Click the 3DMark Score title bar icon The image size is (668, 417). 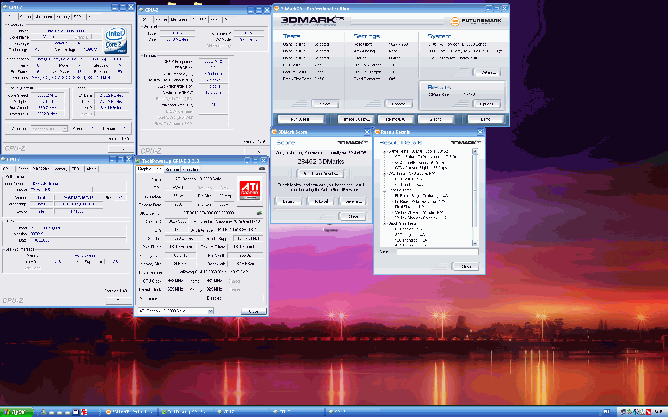point(274,132)
